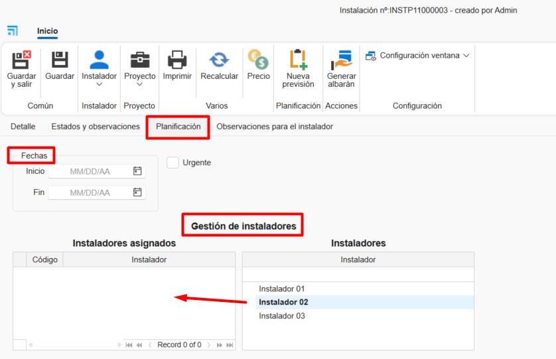Switch to the Detalle tab

point(23,126)
